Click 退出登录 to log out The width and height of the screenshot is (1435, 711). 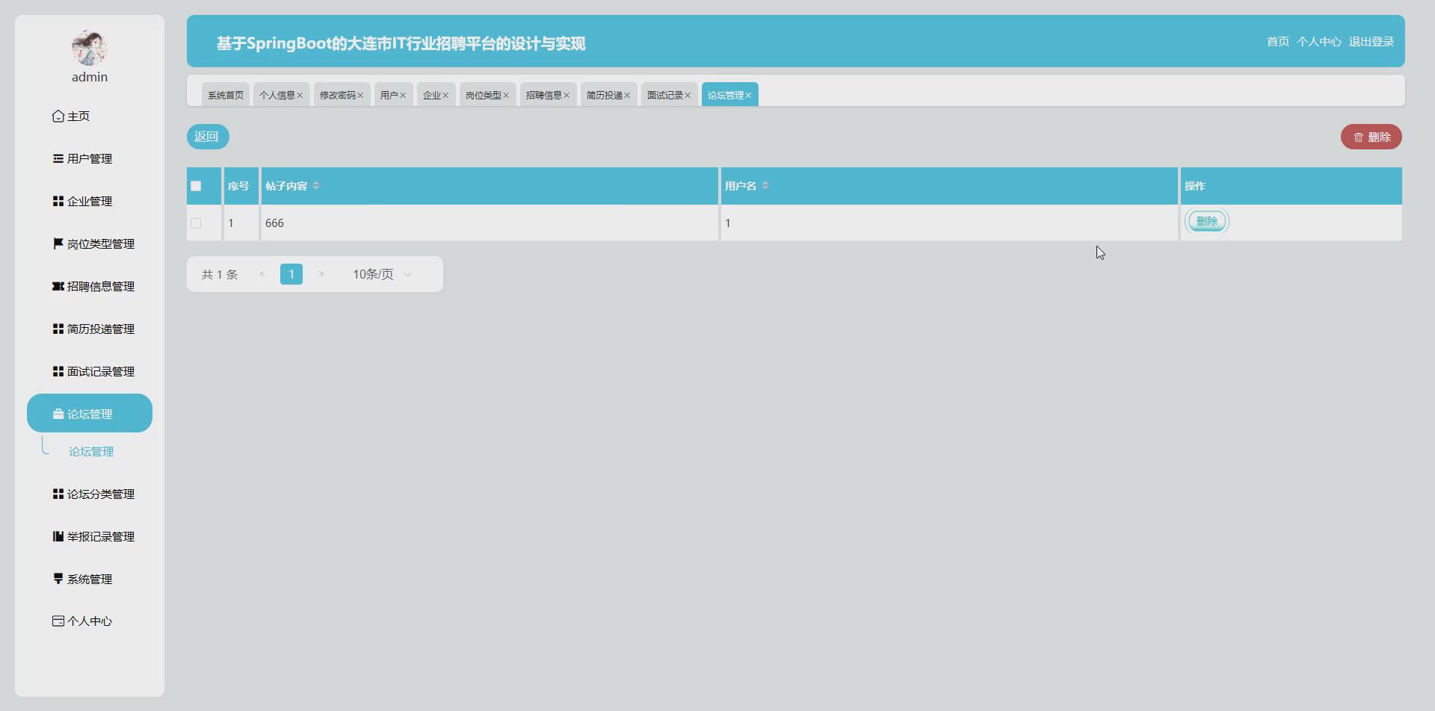(x=1371, y=42)
